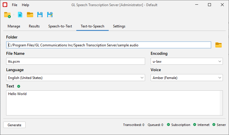The height and width of the screenshot is (135, 229).
Task: Click the Server status indicator
Action: coord(219,125)
